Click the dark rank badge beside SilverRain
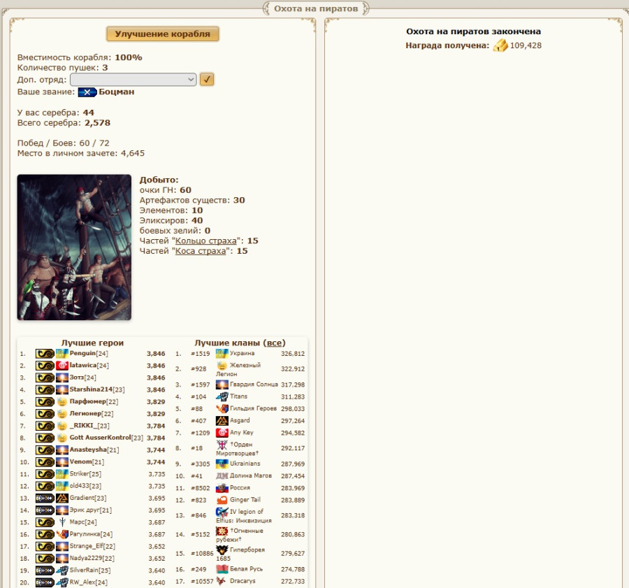 (45, 571)
